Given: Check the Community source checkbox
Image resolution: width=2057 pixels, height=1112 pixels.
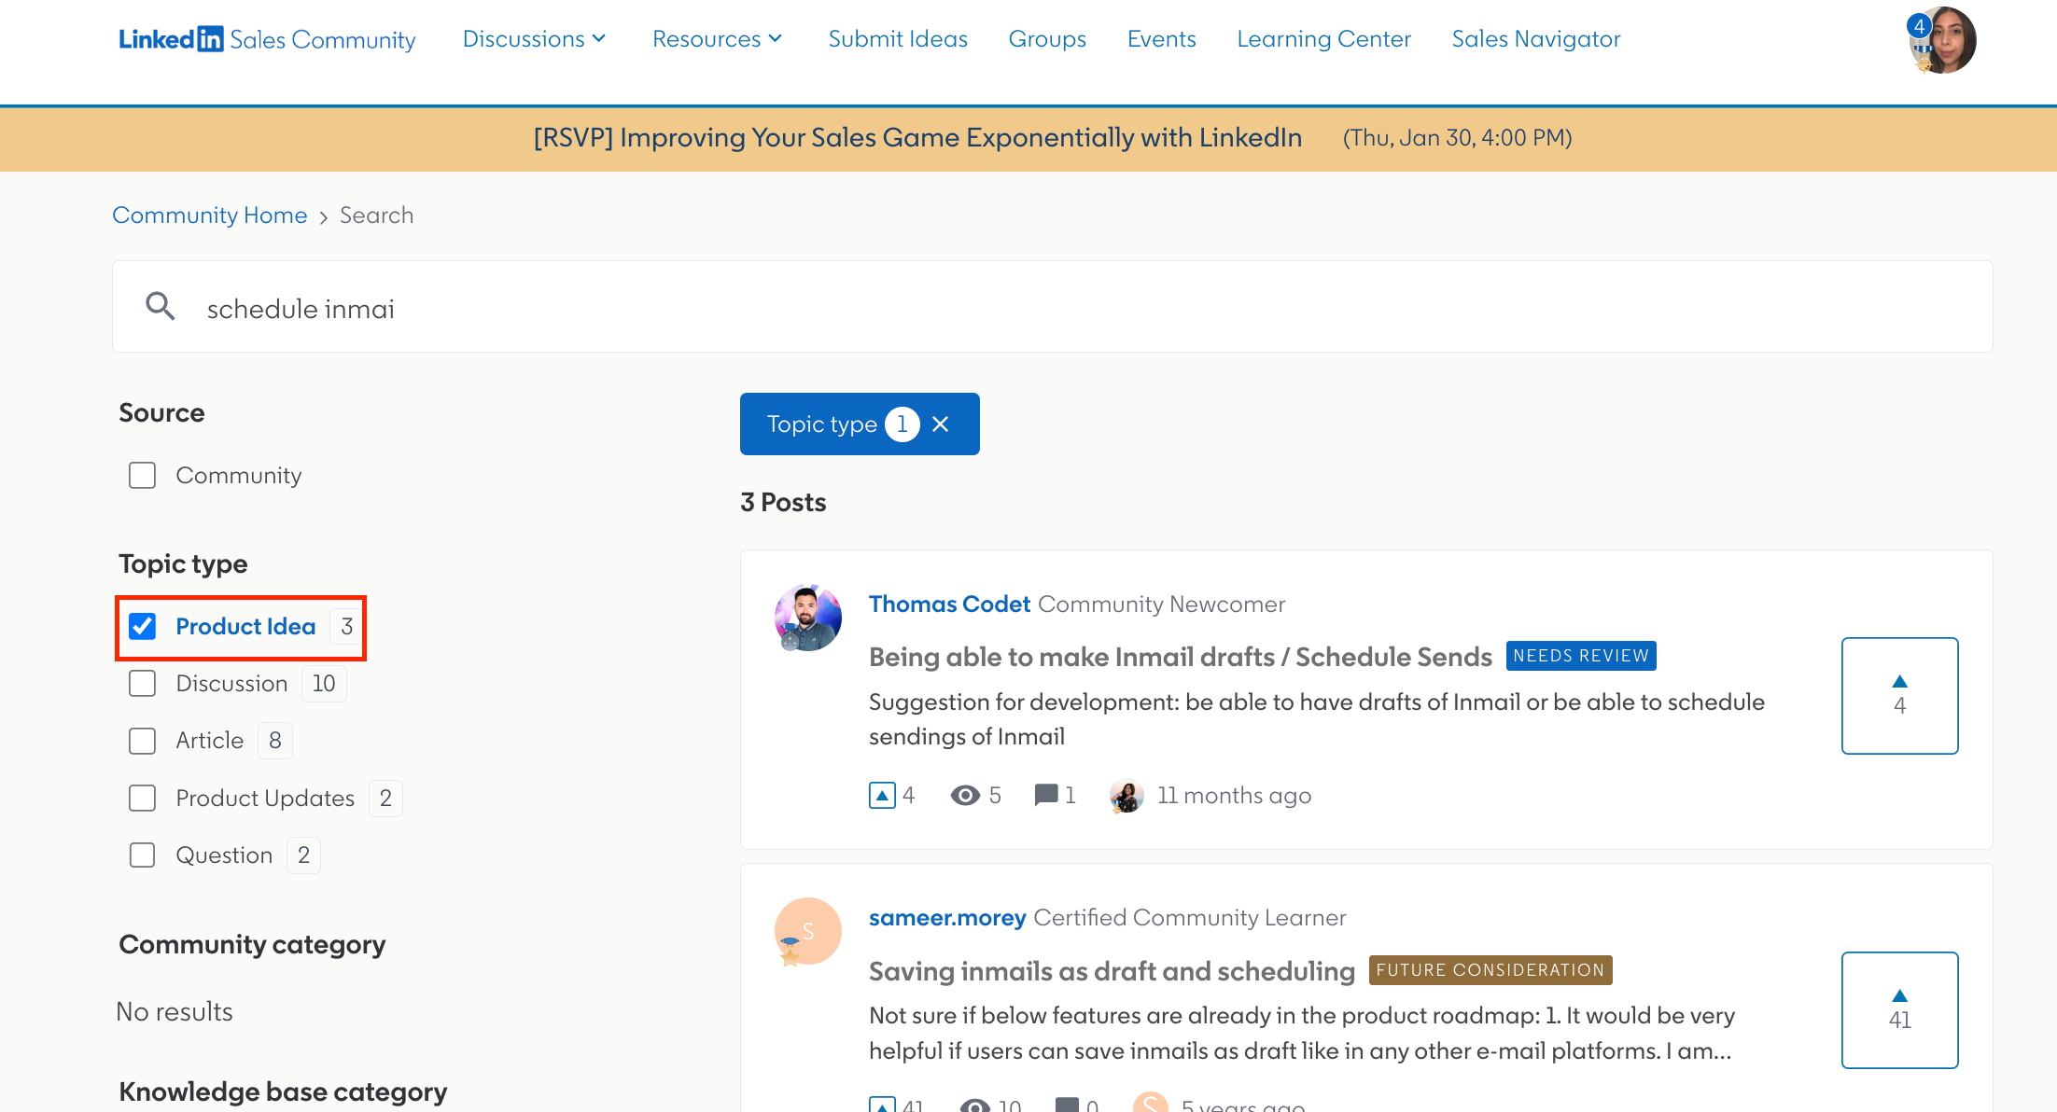Looking at the screenshot, I should click(x=142, y=475).
